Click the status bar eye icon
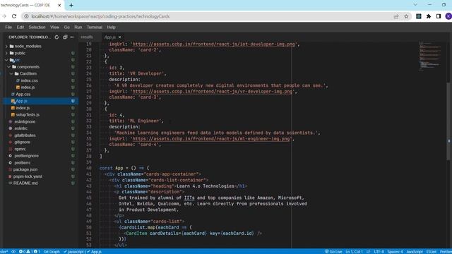This screenshot has height=254, width=452. pos(13,251)
